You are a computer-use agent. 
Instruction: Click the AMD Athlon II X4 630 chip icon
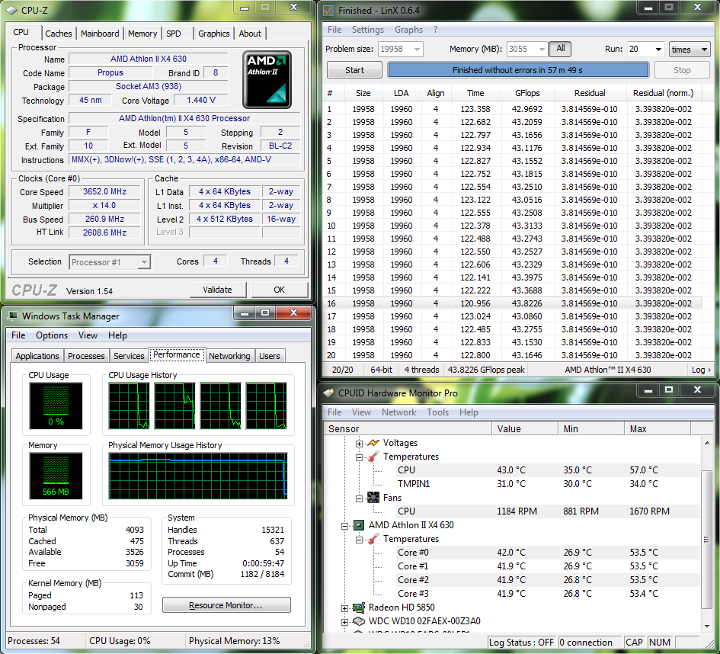(x=358, y=525)
